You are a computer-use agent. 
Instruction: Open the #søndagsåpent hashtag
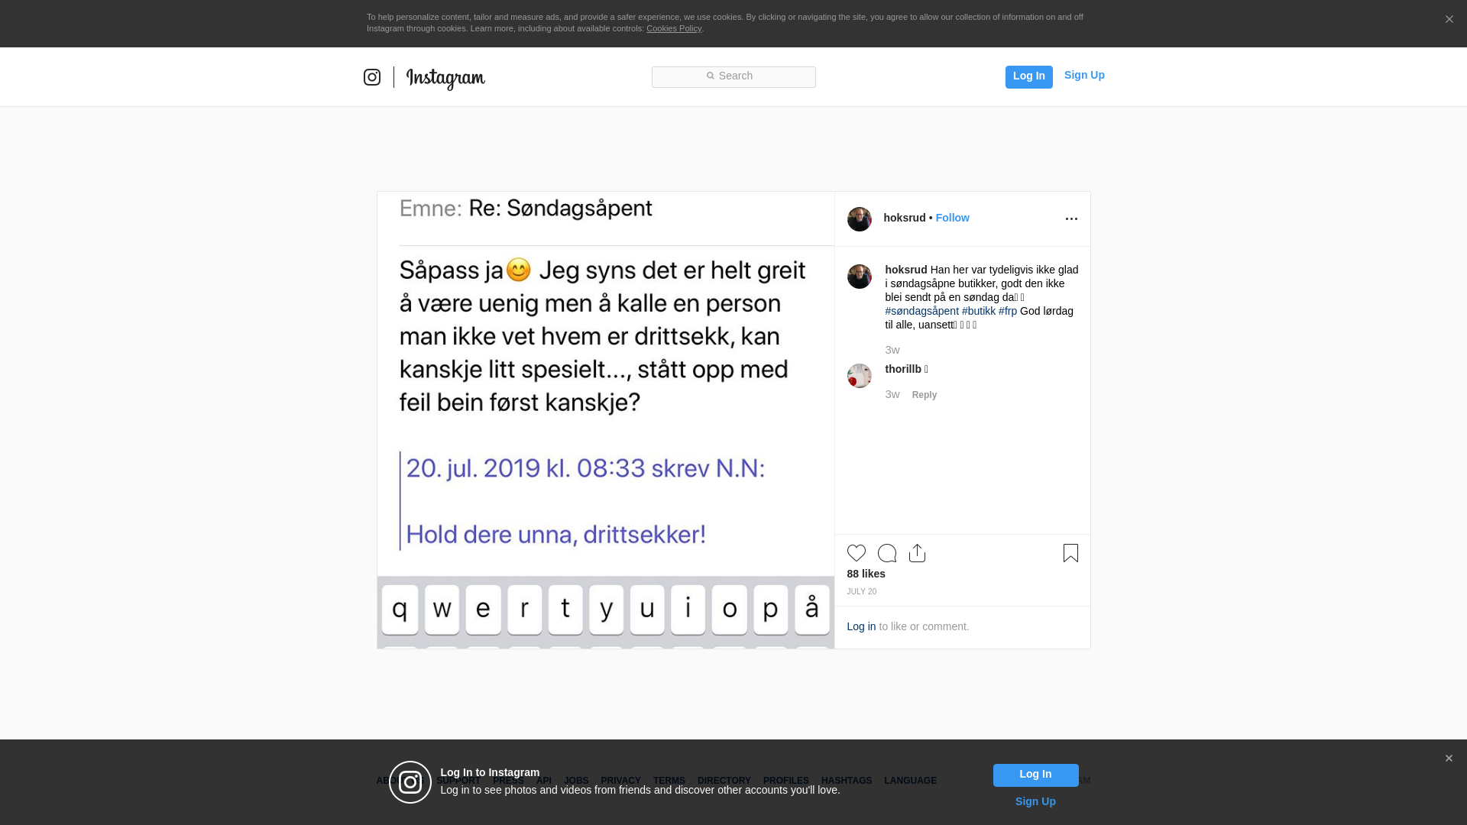pyautogui.click(x=921, y=311)
